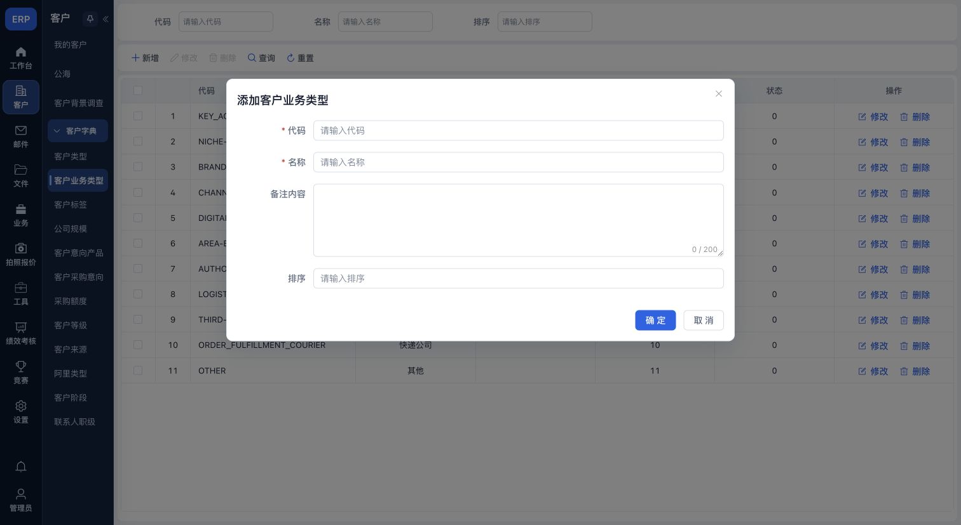Open the 工具 toolbox icon

[x=21, y=288]
